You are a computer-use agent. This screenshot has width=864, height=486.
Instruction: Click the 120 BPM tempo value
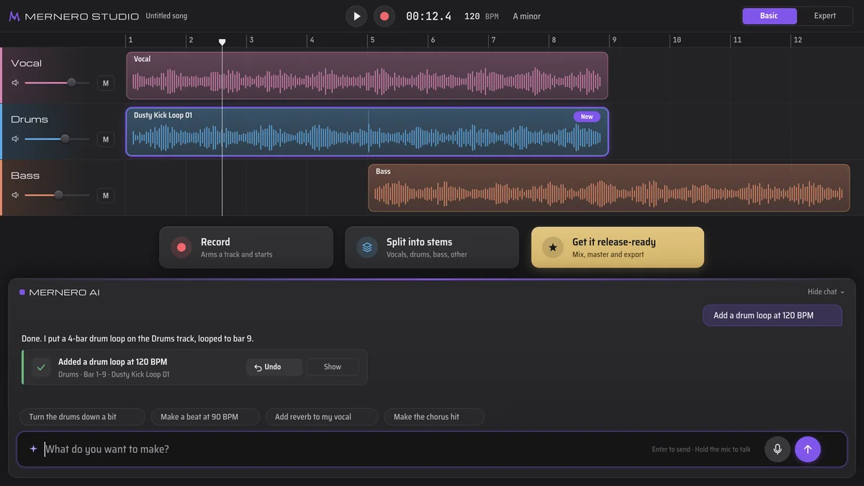coord(482,16)
